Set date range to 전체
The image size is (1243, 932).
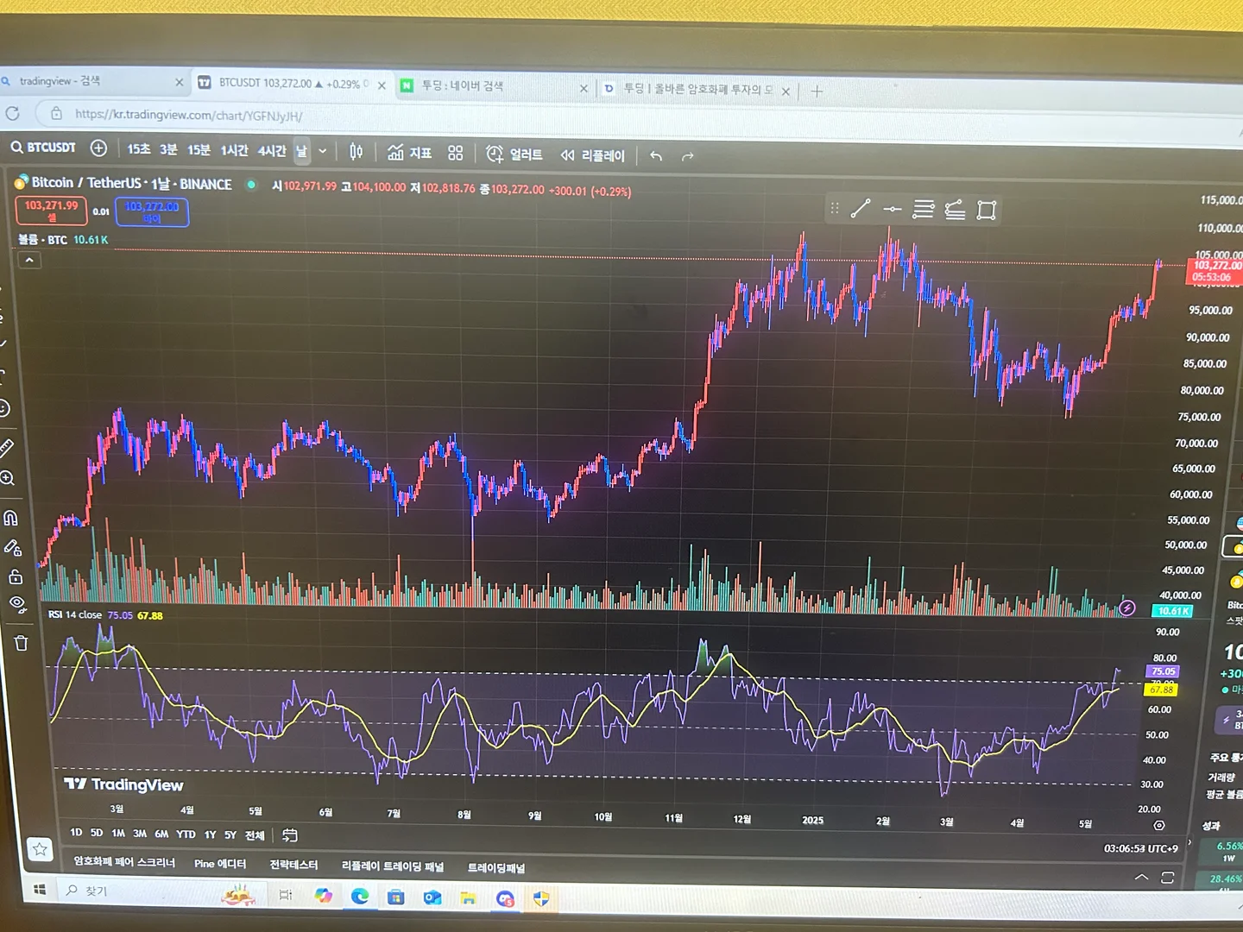coord(255,835)
